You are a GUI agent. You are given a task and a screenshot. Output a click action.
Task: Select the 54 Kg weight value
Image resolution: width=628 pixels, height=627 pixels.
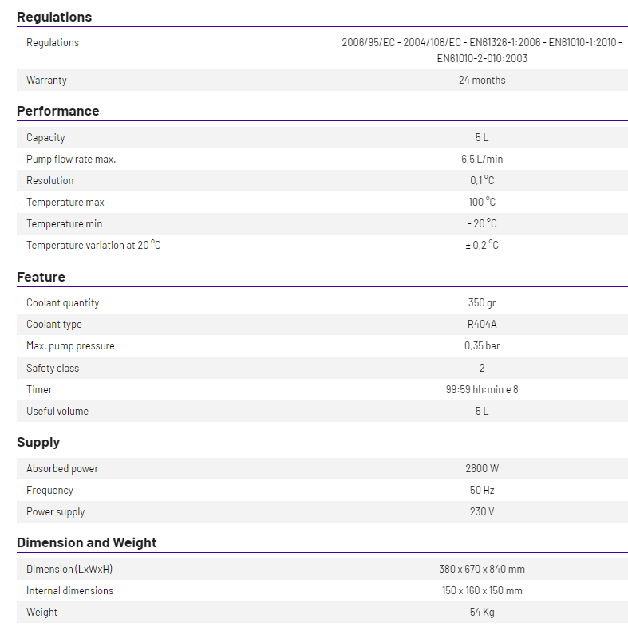[x=482, y=612]
